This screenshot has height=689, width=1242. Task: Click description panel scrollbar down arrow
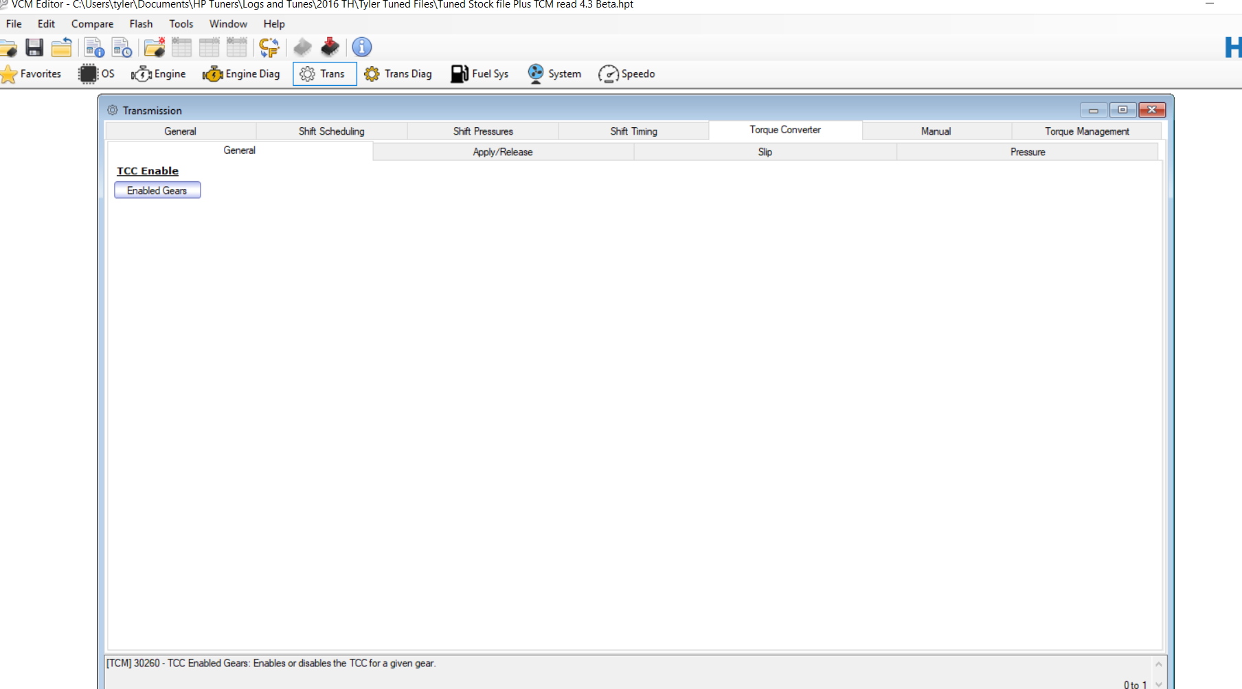(x=1159, y=684)
